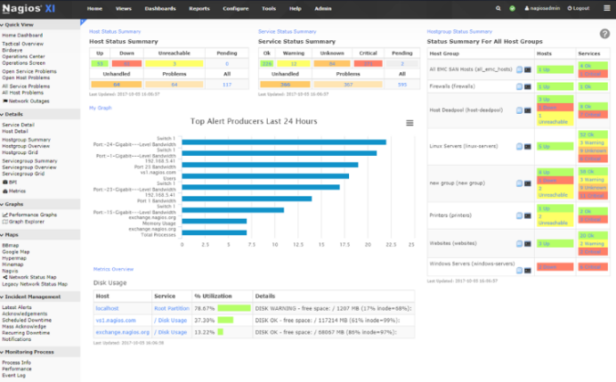This screenshot has height=382, width=616.
Task: Collapse the Incident Management sidebar section
Action: coord(30,297)
